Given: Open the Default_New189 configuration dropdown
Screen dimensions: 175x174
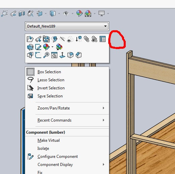Looking at the screenshot, I should (x=67, y=26).
